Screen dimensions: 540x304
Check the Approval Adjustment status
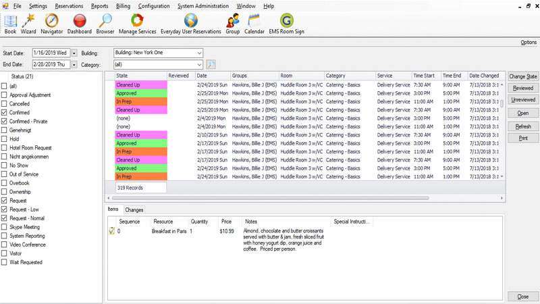[x=4, y=95]
